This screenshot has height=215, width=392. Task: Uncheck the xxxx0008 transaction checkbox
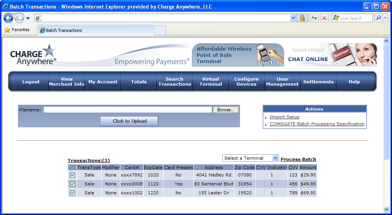pyautogui.click(x=72, y=184)
